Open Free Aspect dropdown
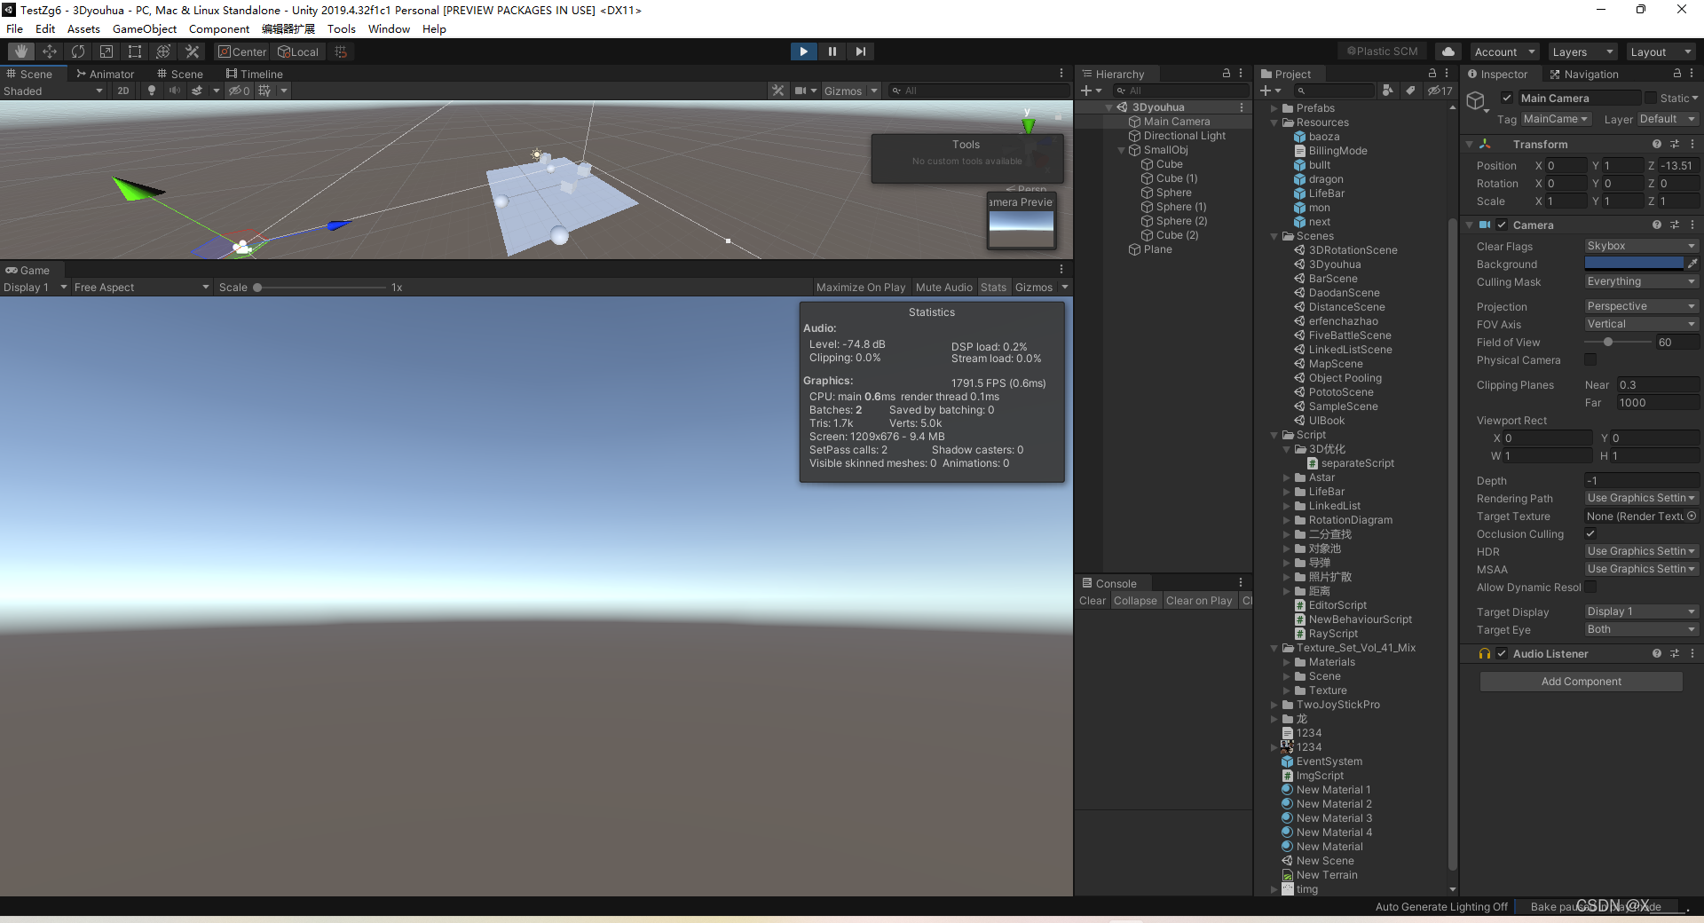 coord(141,287)
